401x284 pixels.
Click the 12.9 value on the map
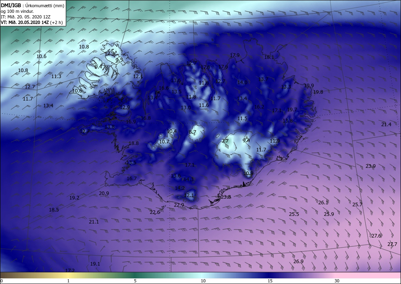(x=125, y=107)
